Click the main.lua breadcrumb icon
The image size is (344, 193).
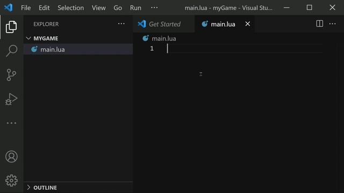click(x=146, y=38)
